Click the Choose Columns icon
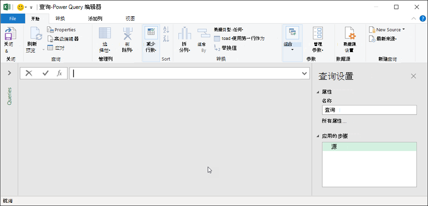Screen dimensions: 428x206 click(x=104, y=34)
